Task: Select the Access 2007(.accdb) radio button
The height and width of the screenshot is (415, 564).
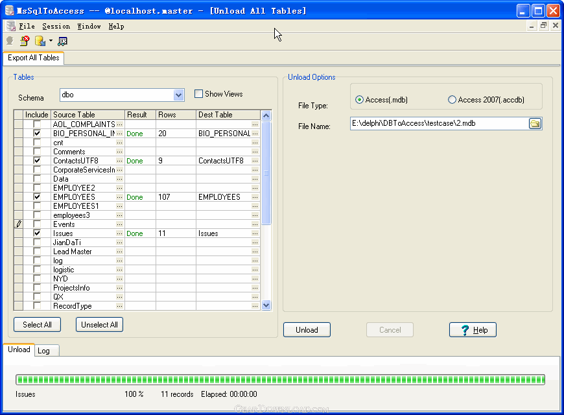Action: (452, 100)
